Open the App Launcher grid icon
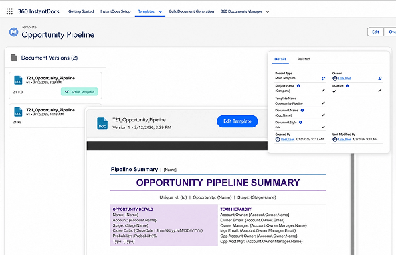The width and height of the screenshot is (396, 255). (9, 11)
